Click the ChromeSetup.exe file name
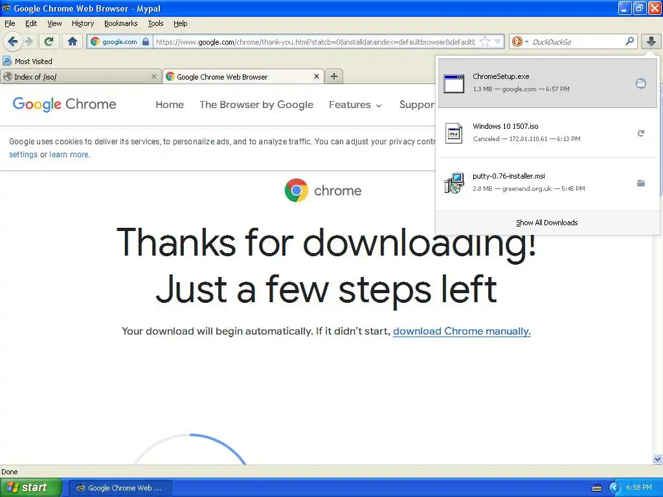 tap(500, 76)
